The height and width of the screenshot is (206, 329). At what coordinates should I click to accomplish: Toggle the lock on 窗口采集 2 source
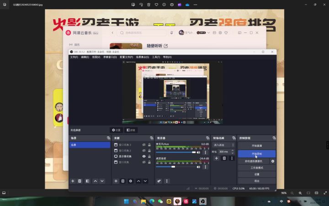149,151
